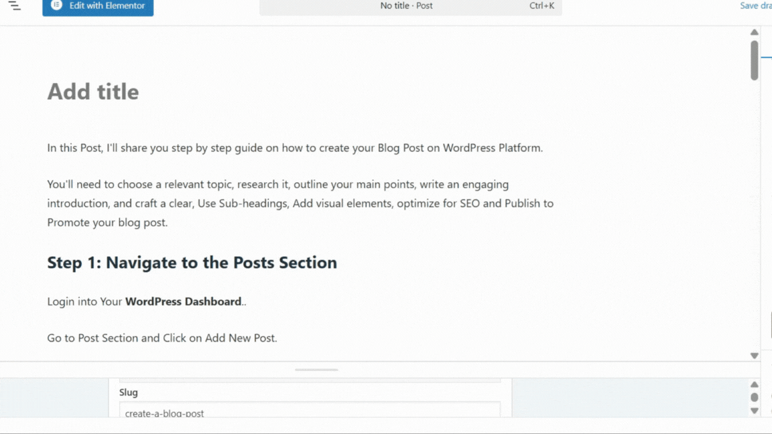
Task: Open the No title · Post command bar
Action: pos(411,7)
